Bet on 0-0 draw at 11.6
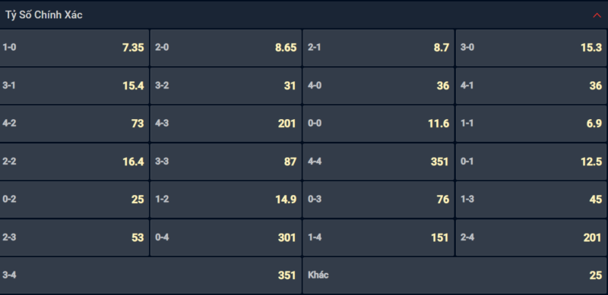 [378, 124]
